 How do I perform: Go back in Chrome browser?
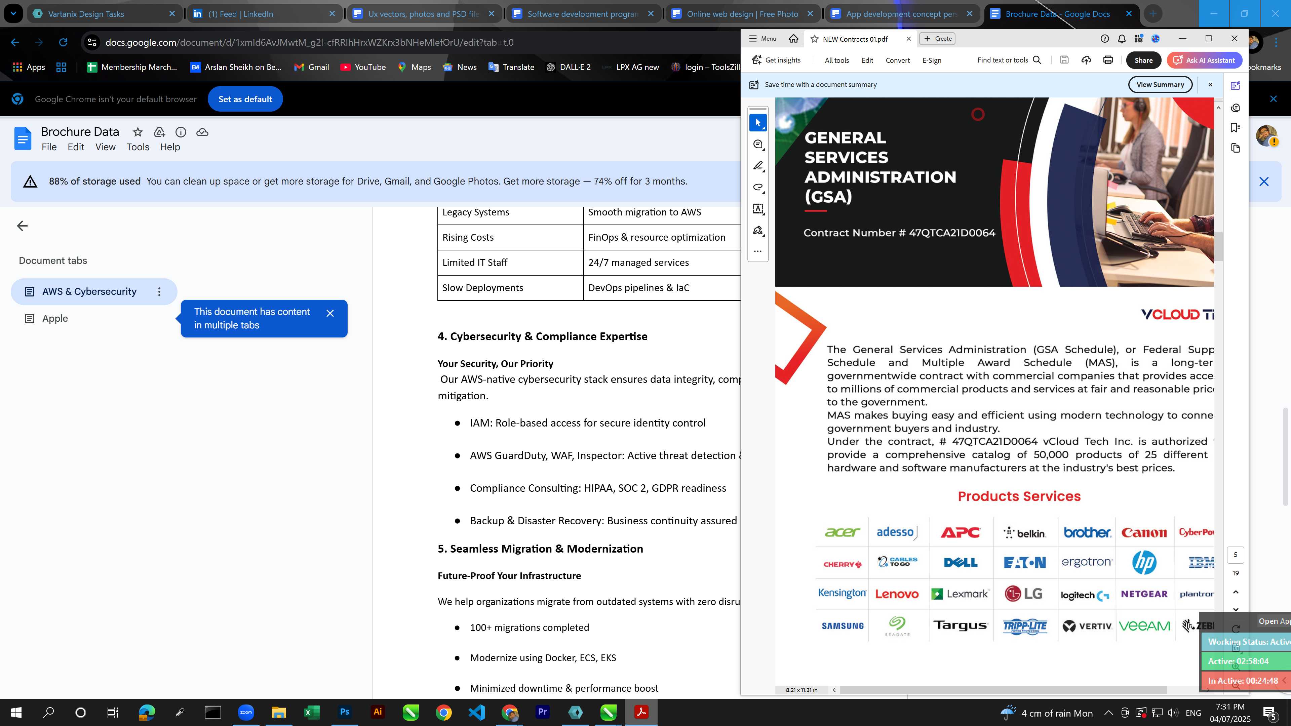[15, 42]
